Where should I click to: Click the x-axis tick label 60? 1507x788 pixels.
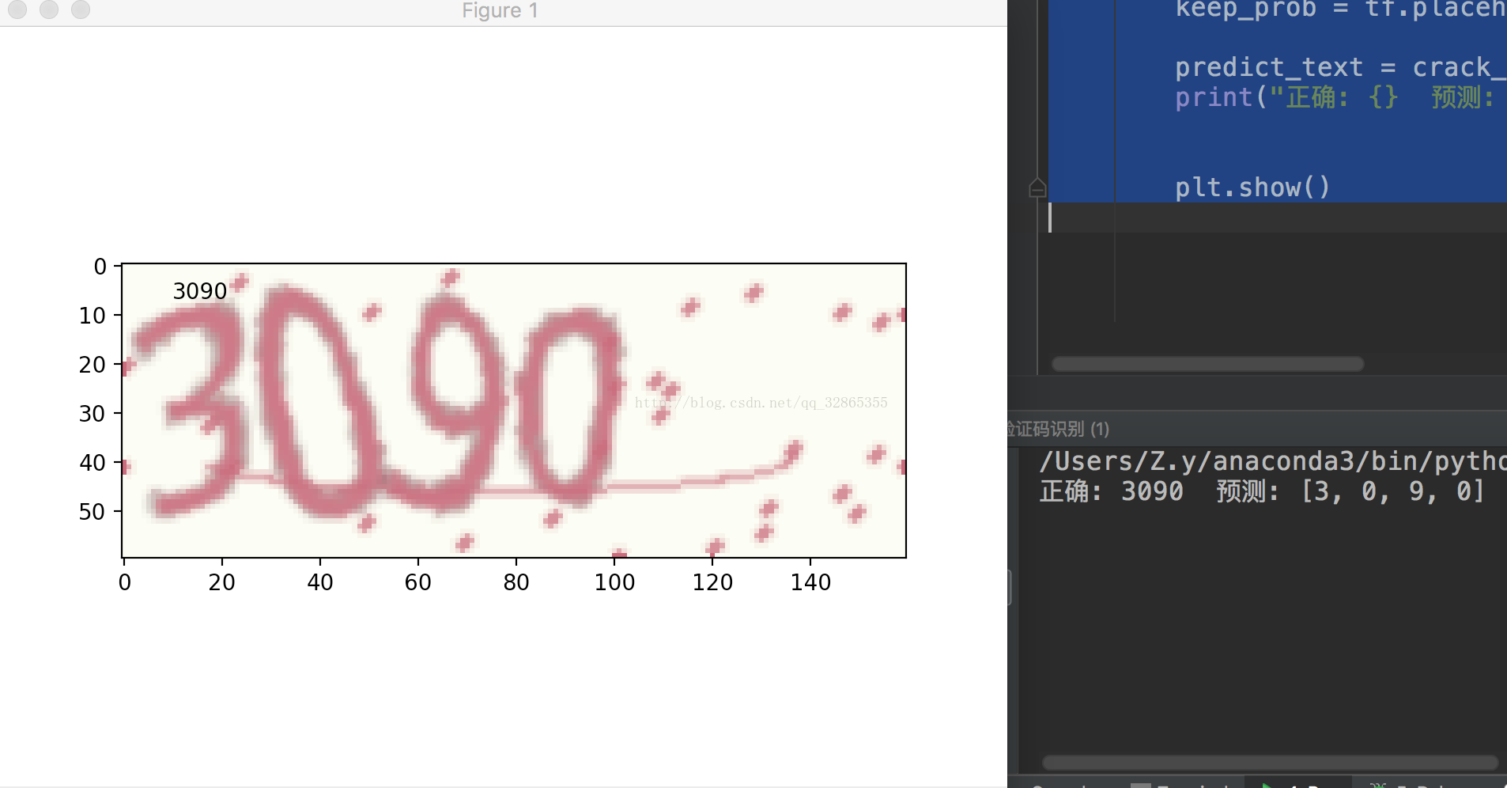click(x=418, y=582)
